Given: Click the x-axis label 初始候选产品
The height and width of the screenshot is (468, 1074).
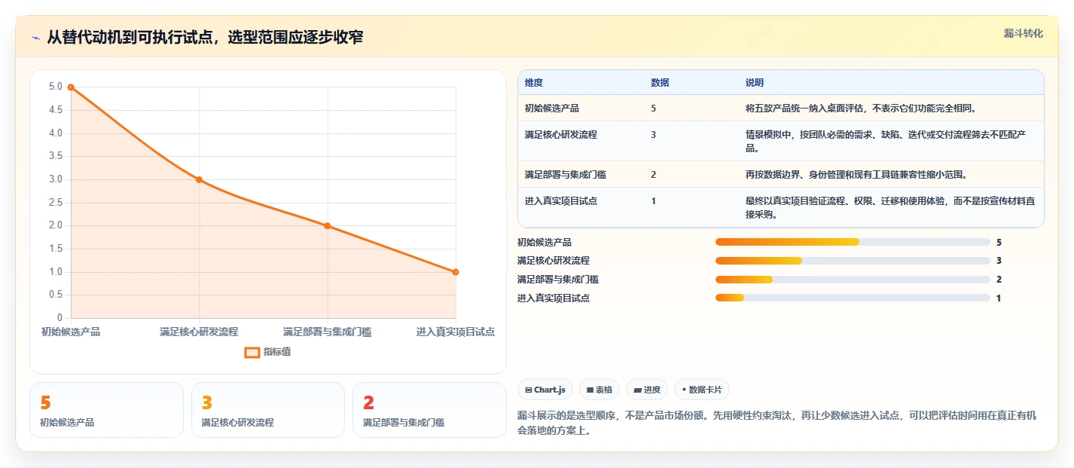Looking at the screenshot, I should (71, 332).
